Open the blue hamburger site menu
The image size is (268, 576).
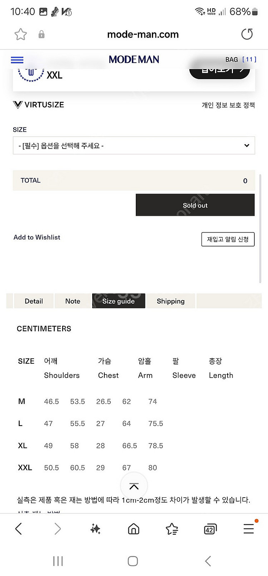tap(17, 60)
